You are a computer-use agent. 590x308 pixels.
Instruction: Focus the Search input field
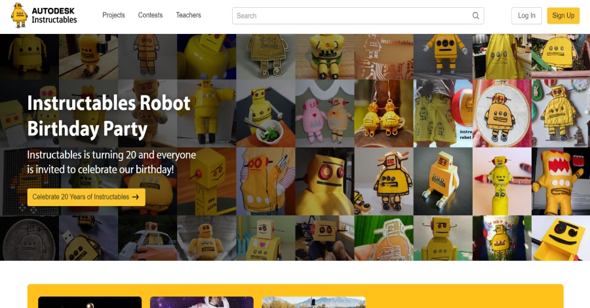[358, 16]
